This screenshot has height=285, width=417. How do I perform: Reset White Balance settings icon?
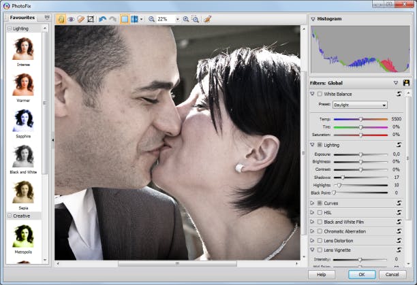point(399,94)
